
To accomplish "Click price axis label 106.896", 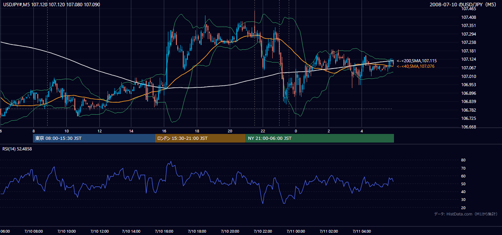I will click(468, 93).
